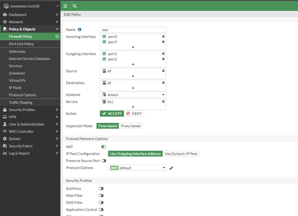Expand the Dashboard menu chevron
The width and height of the screenshot is (298, 216).
click(57, 15)
